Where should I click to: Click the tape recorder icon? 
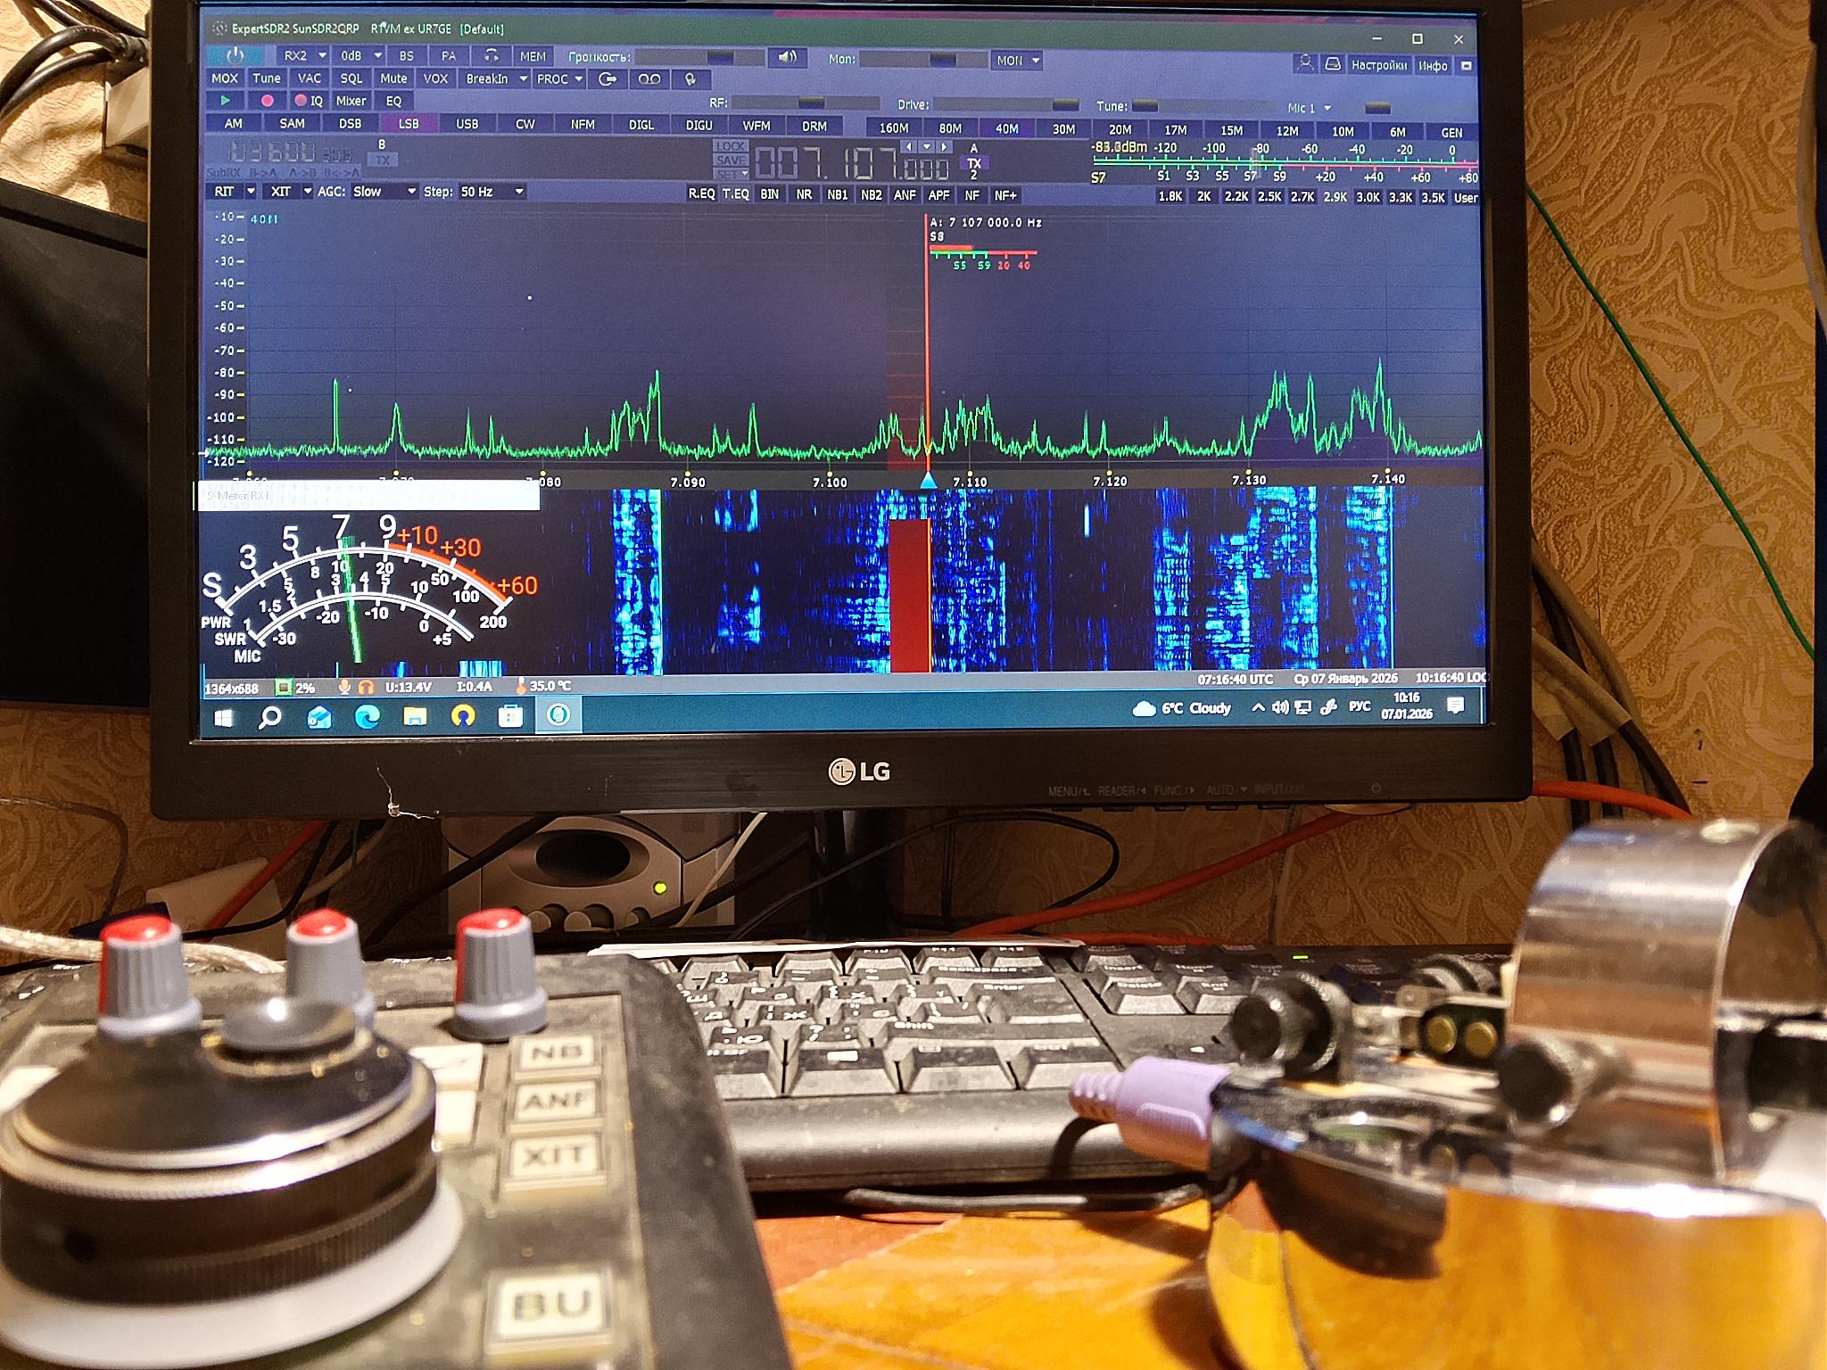pos(649,79)
